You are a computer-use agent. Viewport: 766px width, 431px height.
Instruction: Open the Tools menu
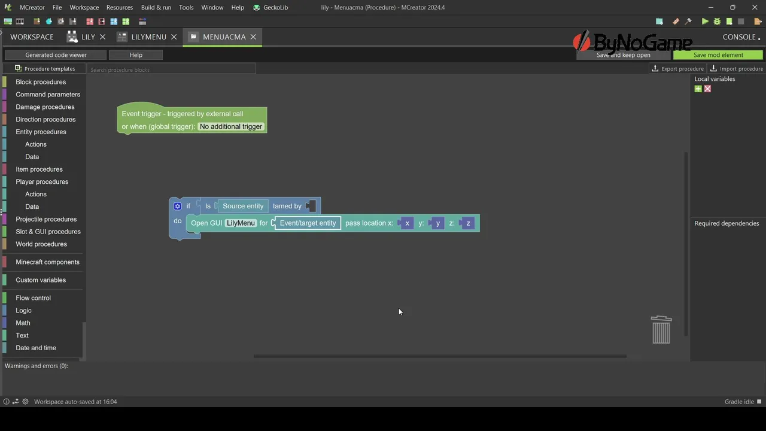pos(186,7)
